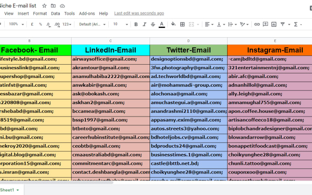The height and width of the screenshot is (195, 312).
Task: Open the View menu
Action: tap(9, 13)
